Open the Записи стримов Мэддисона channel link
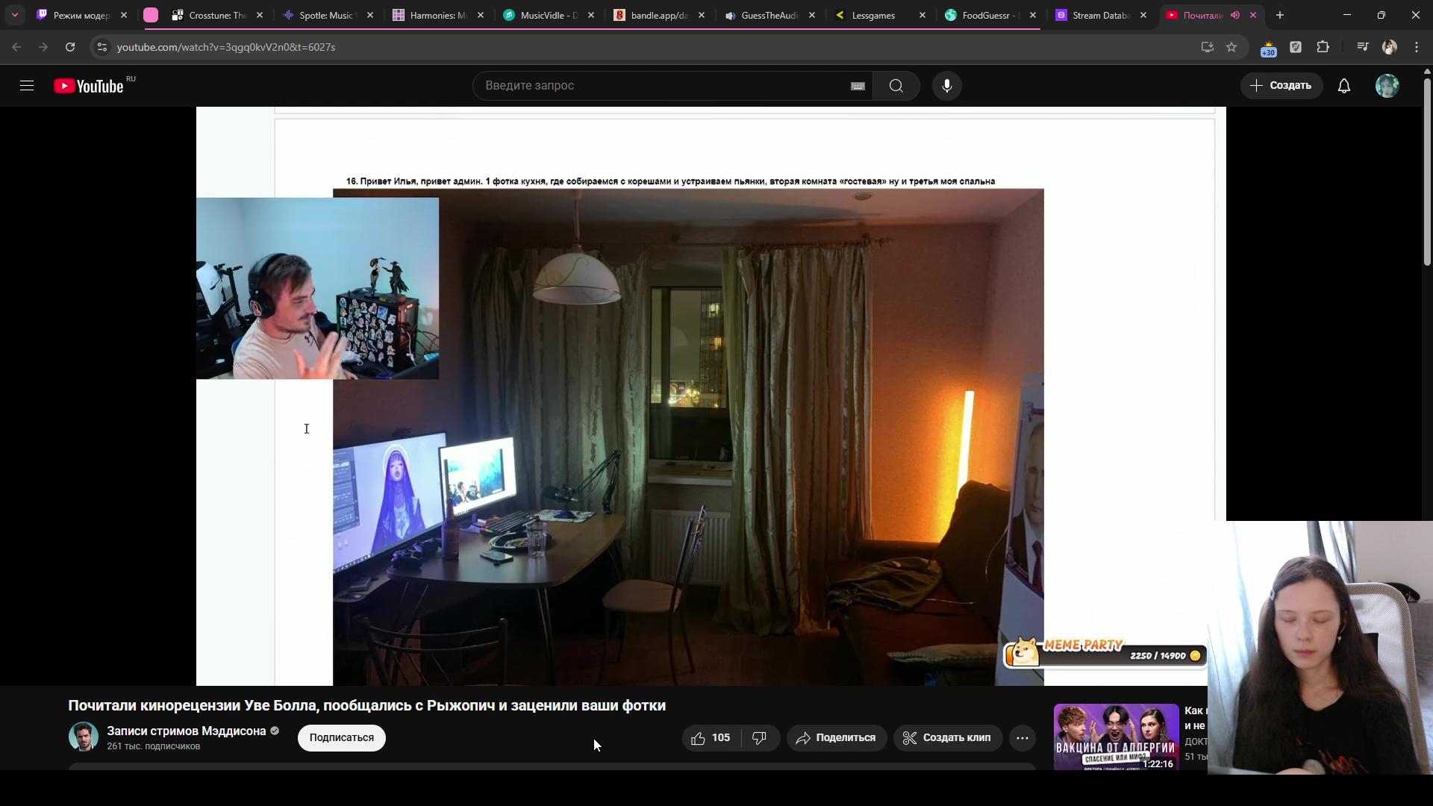This screenshot has width=1433, height=806. (186, 731)
